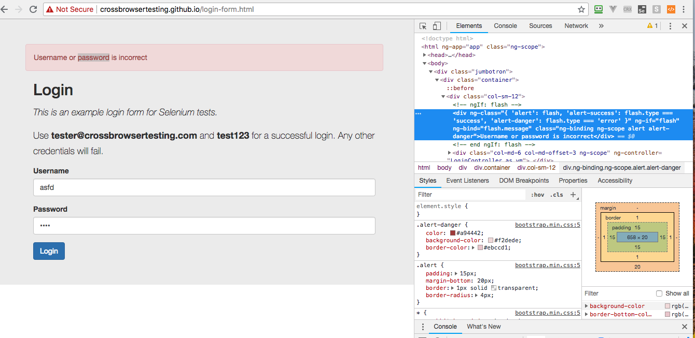Open color picker for #f2dede swatch

491,240
